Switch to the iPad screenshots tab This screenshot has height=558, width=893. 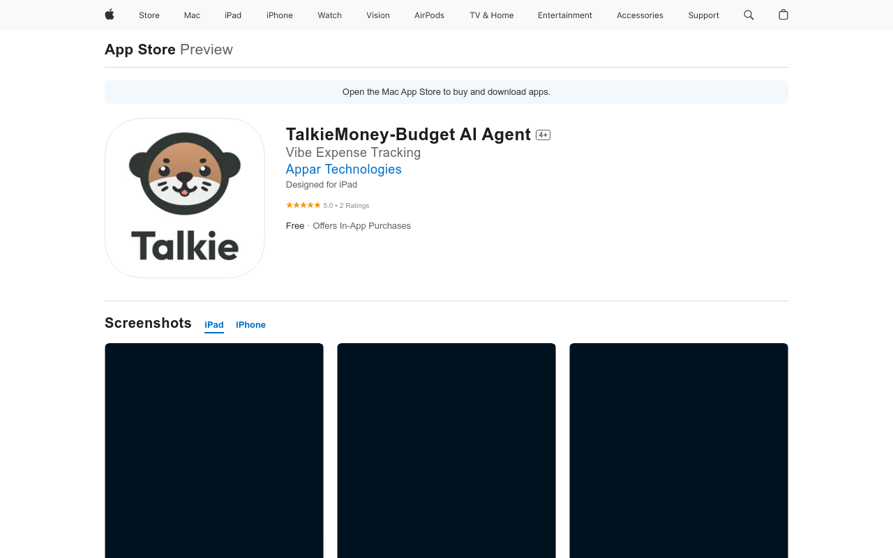click(x=214, y=325)
